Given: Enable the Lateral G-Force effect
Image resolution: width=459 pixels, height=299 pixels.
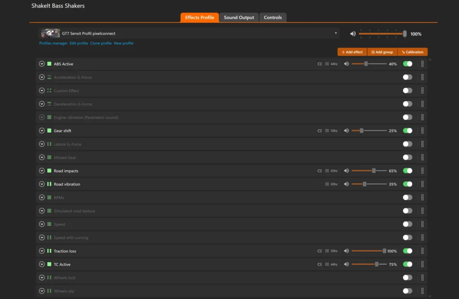Looking at the screenshot, I should pyautogui.click(x=407, y=144).
